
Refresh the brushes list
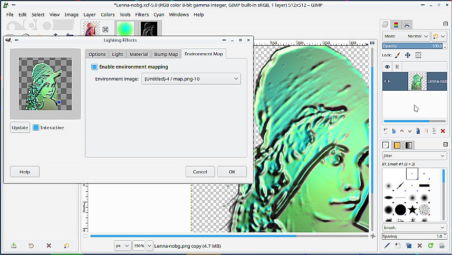click(x=430, y=246)
